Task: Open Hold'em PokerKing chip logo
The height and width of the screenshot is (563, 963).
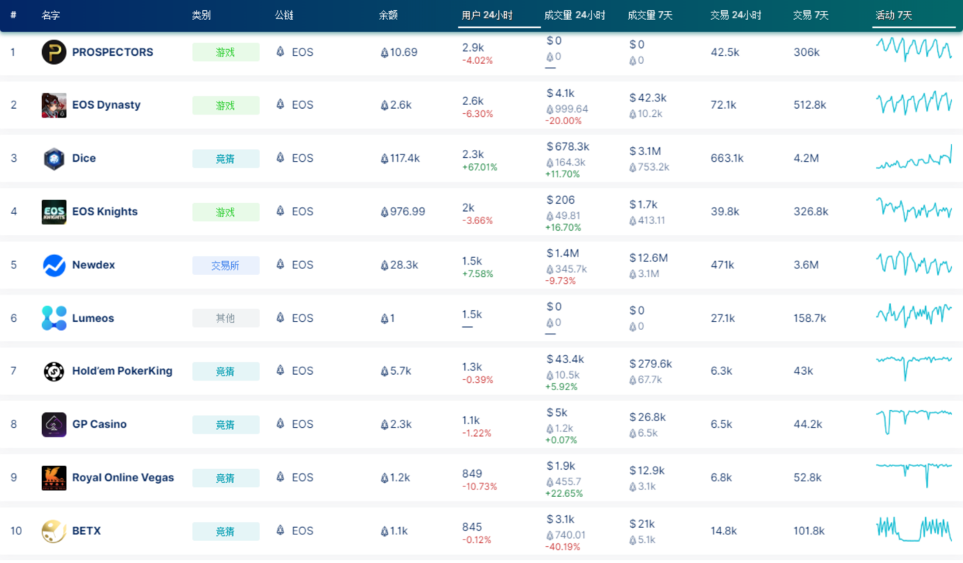Action: (54, 371)
